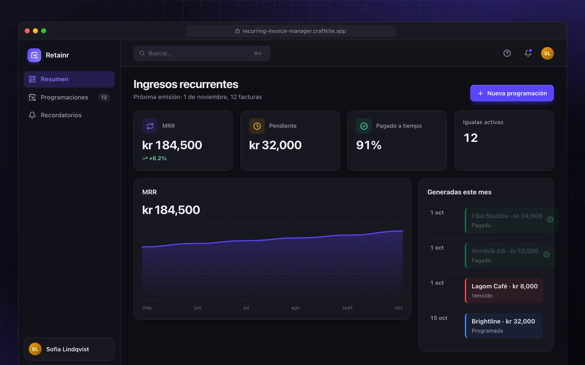Open Recordatorios in the sidebar

69,115
